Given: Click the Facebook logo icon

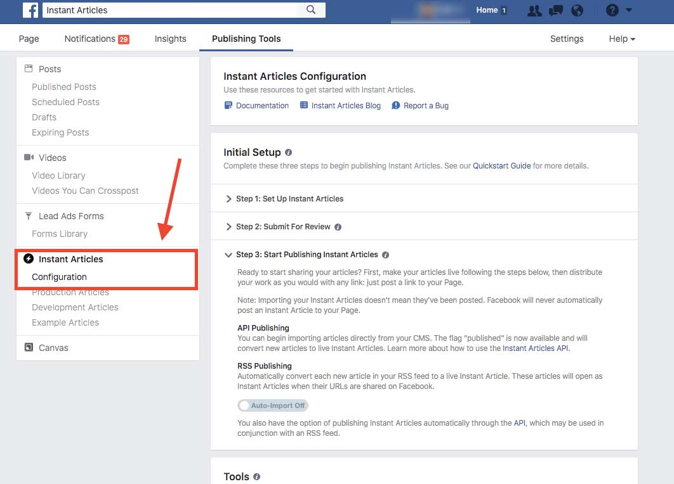Looking at the screenshot, I should 30,10.
